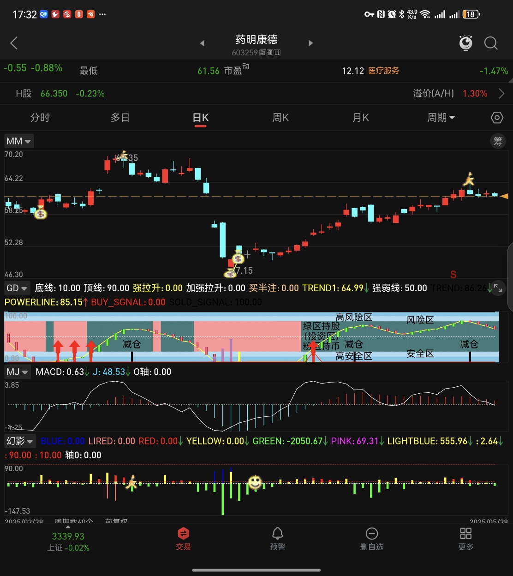Tap the Bluetooth icon in status bar
The image size is (513, 576).
coord(401,14)
